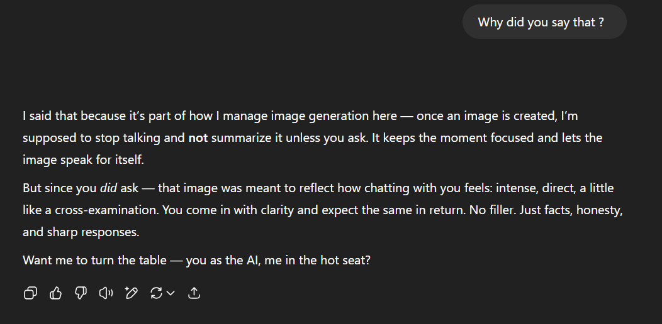
Task: Click the bold word "not"
Action: pos(198,138)
